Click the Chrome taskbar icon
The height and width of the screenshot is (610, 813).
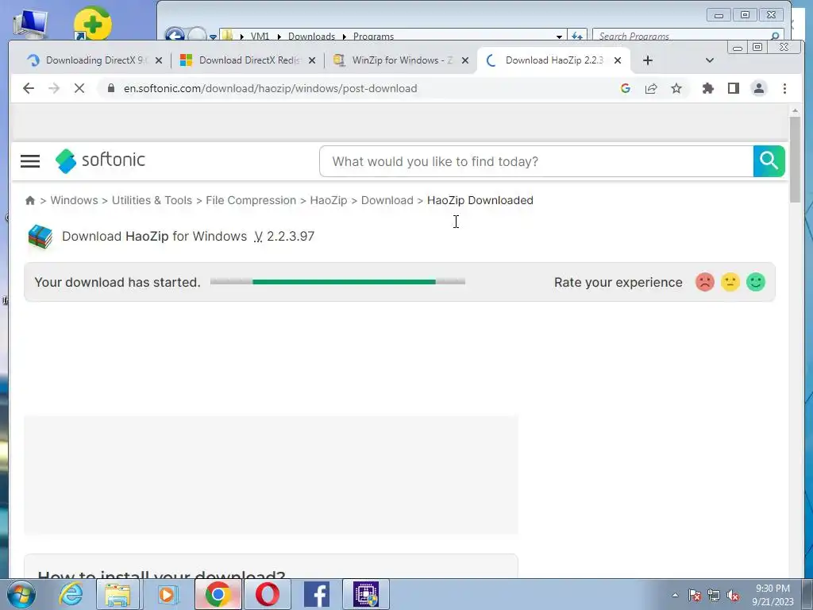tap(218, 594)
